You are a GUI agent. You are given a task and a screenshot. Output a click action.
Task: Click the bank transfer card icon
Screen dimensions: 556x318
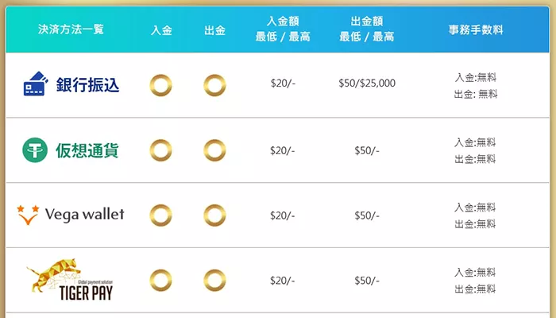pos(36,83)
